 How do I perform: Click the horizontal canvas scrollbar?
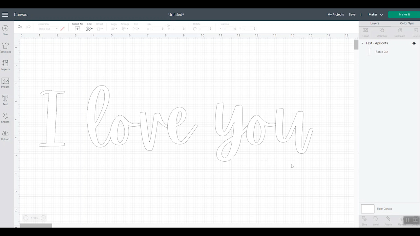coord(36,226)
